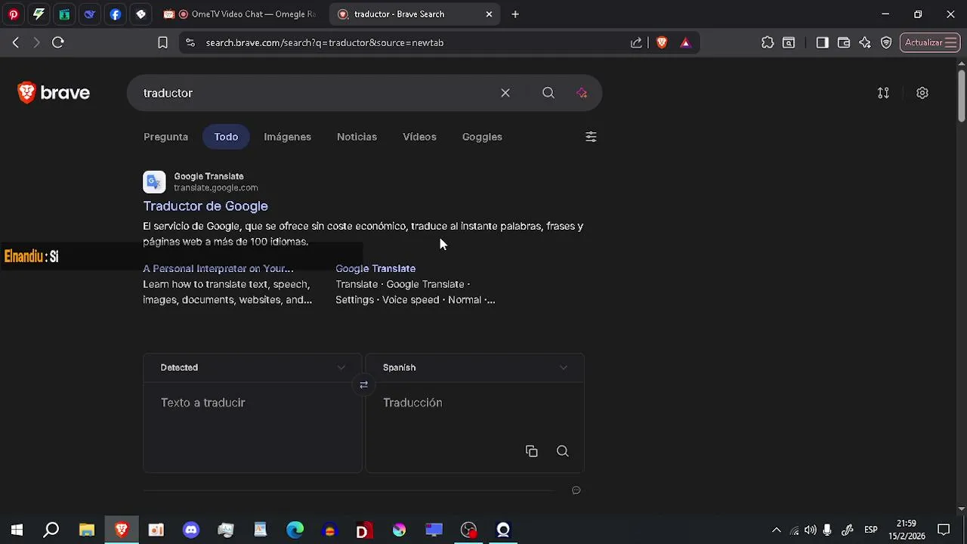Show hidden system tray icons
Screen dimensions: 967x544
[x=776, y=530]
